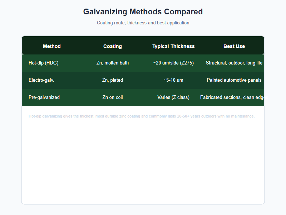
Task: Click the subtitle 'Coating route, thickness and best application'
Action: (143, 23)
